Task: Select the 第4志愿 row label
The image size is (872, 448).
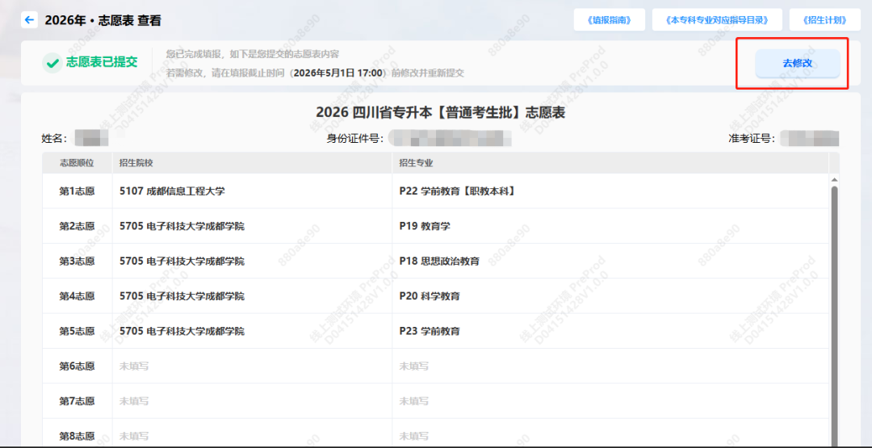Action: tap(77, 296)
